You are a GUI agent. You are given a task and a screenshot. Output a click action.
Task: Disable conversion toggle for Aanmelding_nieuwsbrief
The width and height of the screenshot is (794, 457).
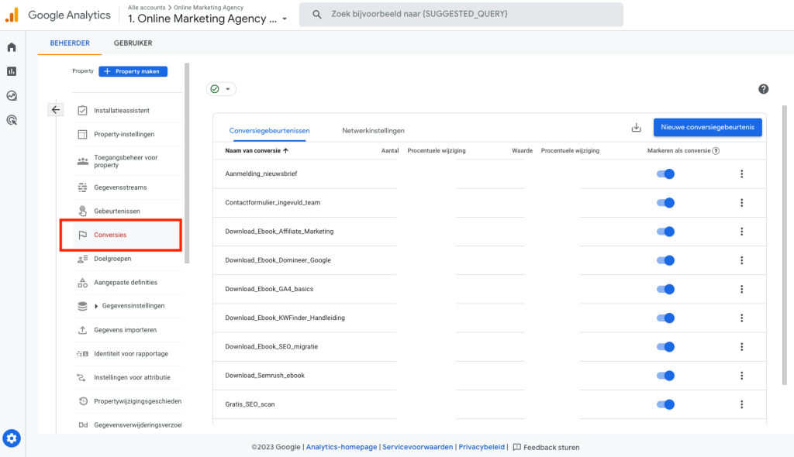coord(665,174)
